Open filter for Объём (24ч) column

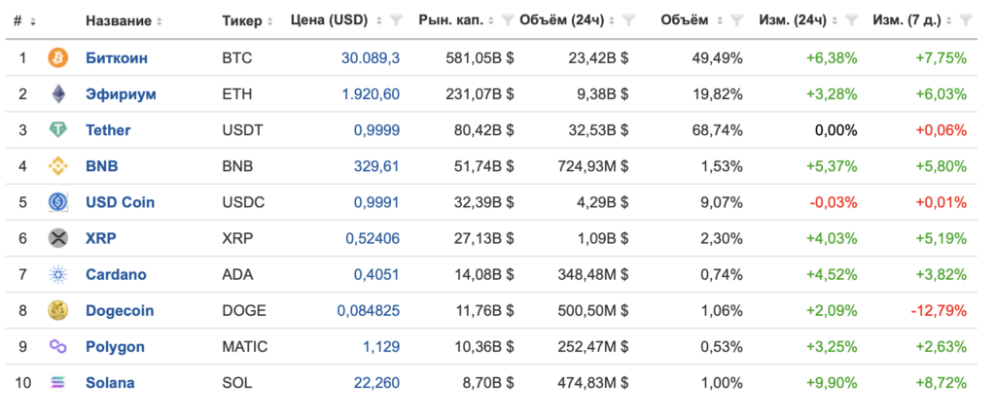(x=628, y=21)
